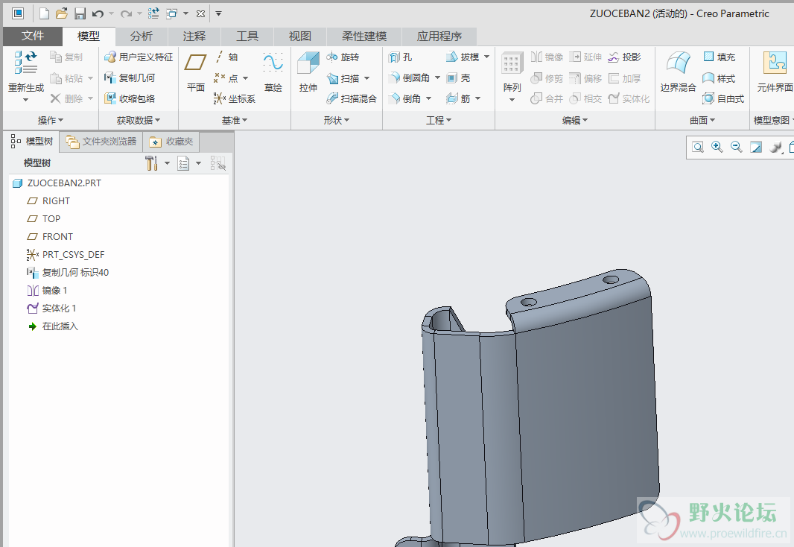Click the 旋转 (Revolve) tool
Screen dimensions: 794x547
[x=343, y=57]
